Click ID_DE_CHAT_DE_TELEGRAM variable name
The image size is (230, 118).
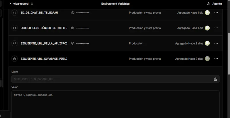click(x=39, y=13)
